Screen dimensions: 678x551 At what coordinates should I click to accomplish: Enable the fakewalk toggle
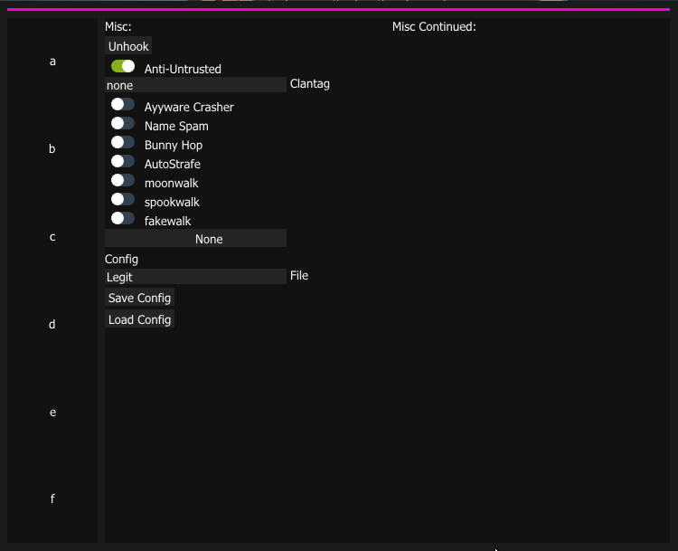123,219
